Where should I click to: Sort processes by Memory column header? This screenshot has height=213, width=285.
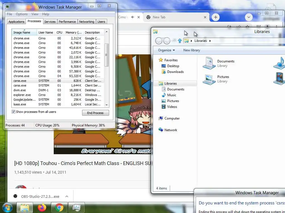click(73, 32)
